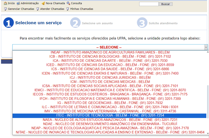Choose IECOS - Instituto de Estudos Costeiros Braganca
This screenshot has height=138, width=209.
pos(109,94)
